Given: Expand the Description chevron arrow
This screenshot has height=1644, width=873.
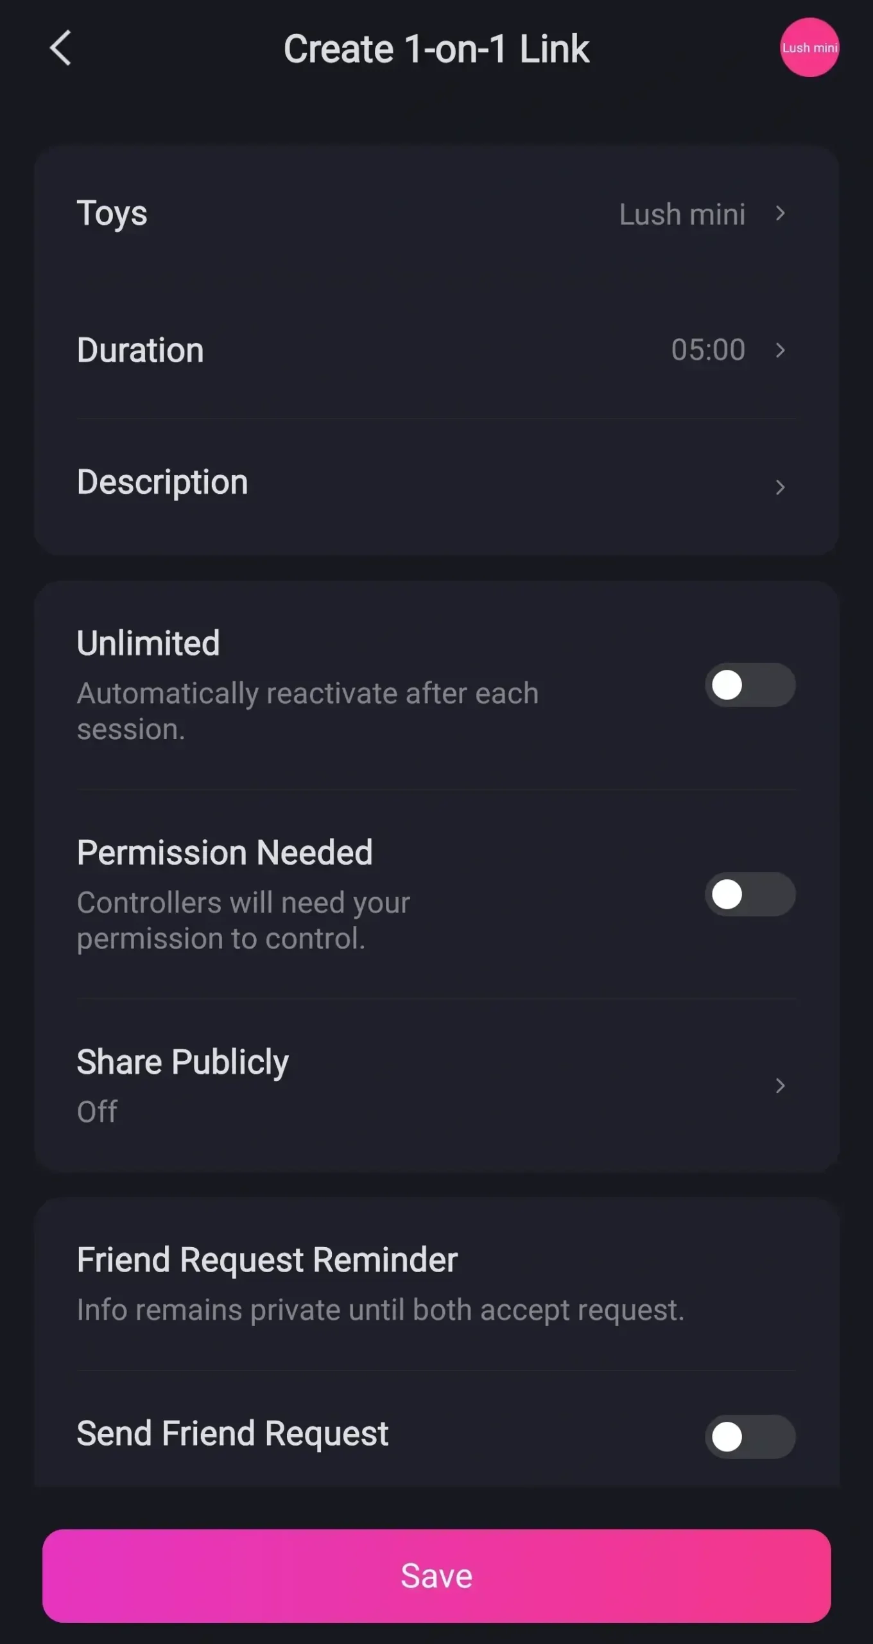Looking at the screenshot, I should [780, 487].
